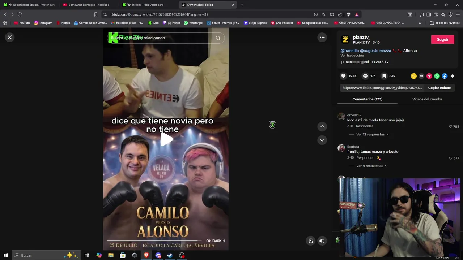Open the planztv_ username link
This screenshot has width=463, height=260.
(x=361, y=37)
